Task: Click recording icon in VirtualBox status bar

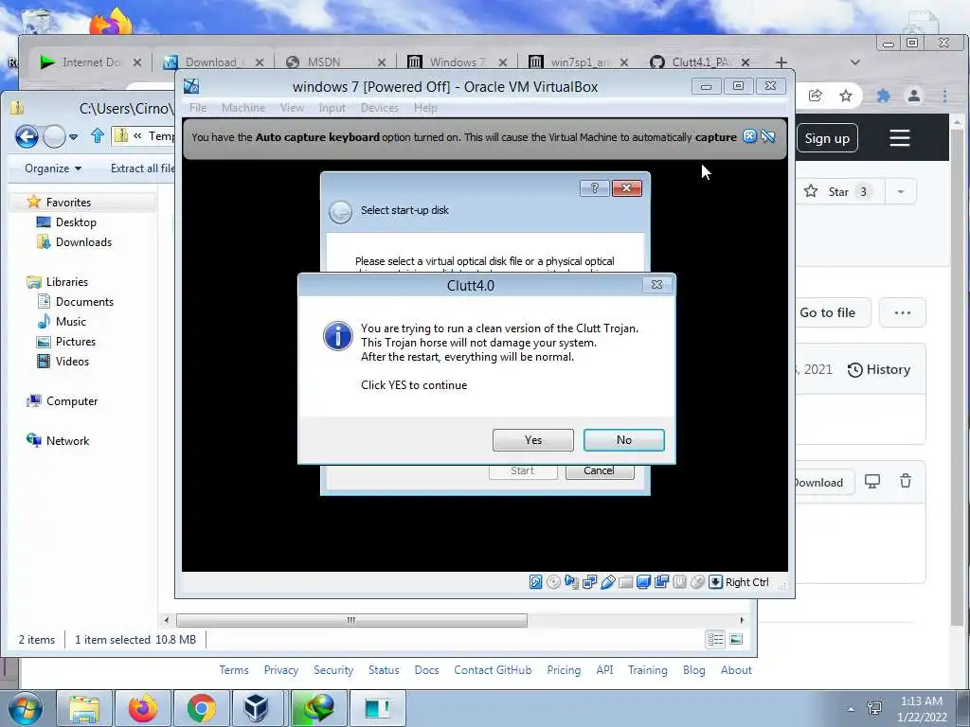Action: (x=661, y=582)
